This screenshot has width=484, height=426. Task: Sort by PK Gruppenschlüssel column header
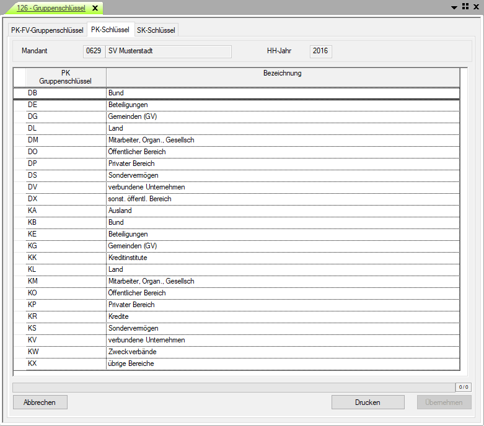pyautogui.click(x=66, y=77)
